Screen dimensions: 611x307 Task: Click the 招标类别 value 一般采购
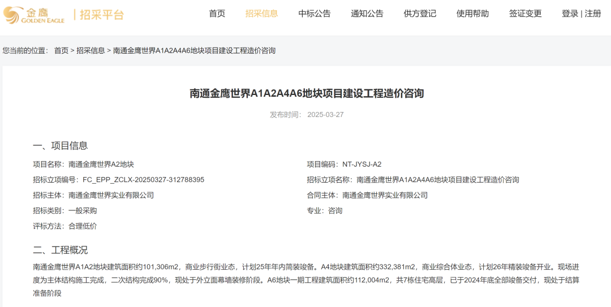click(x=83, y=211)
